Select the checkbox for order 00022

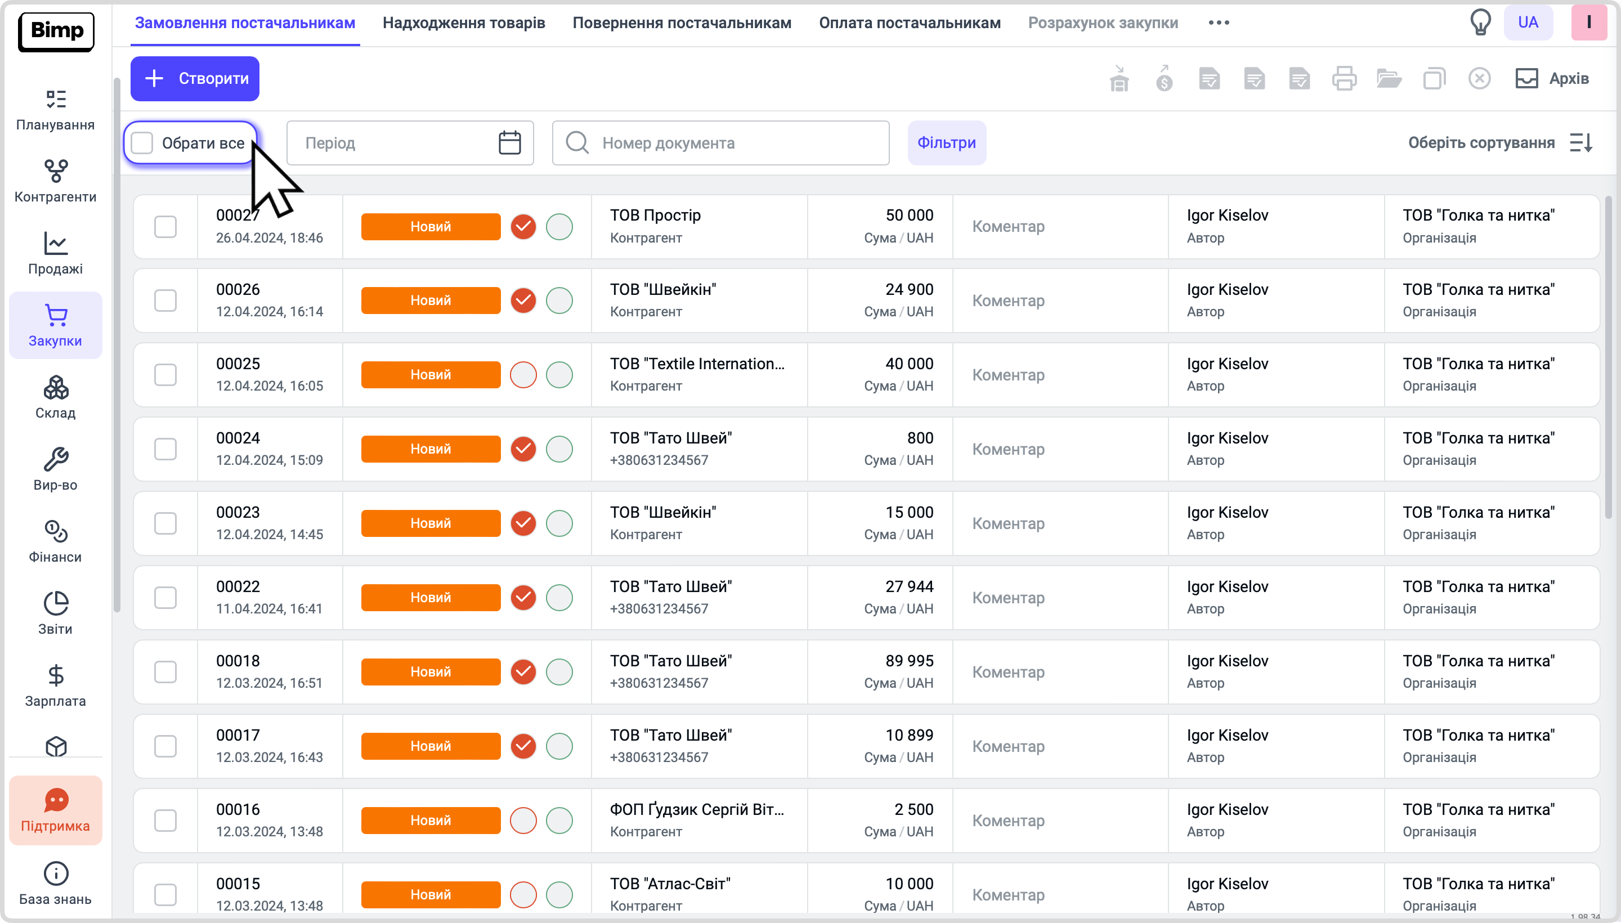click(x=165, y=597)
